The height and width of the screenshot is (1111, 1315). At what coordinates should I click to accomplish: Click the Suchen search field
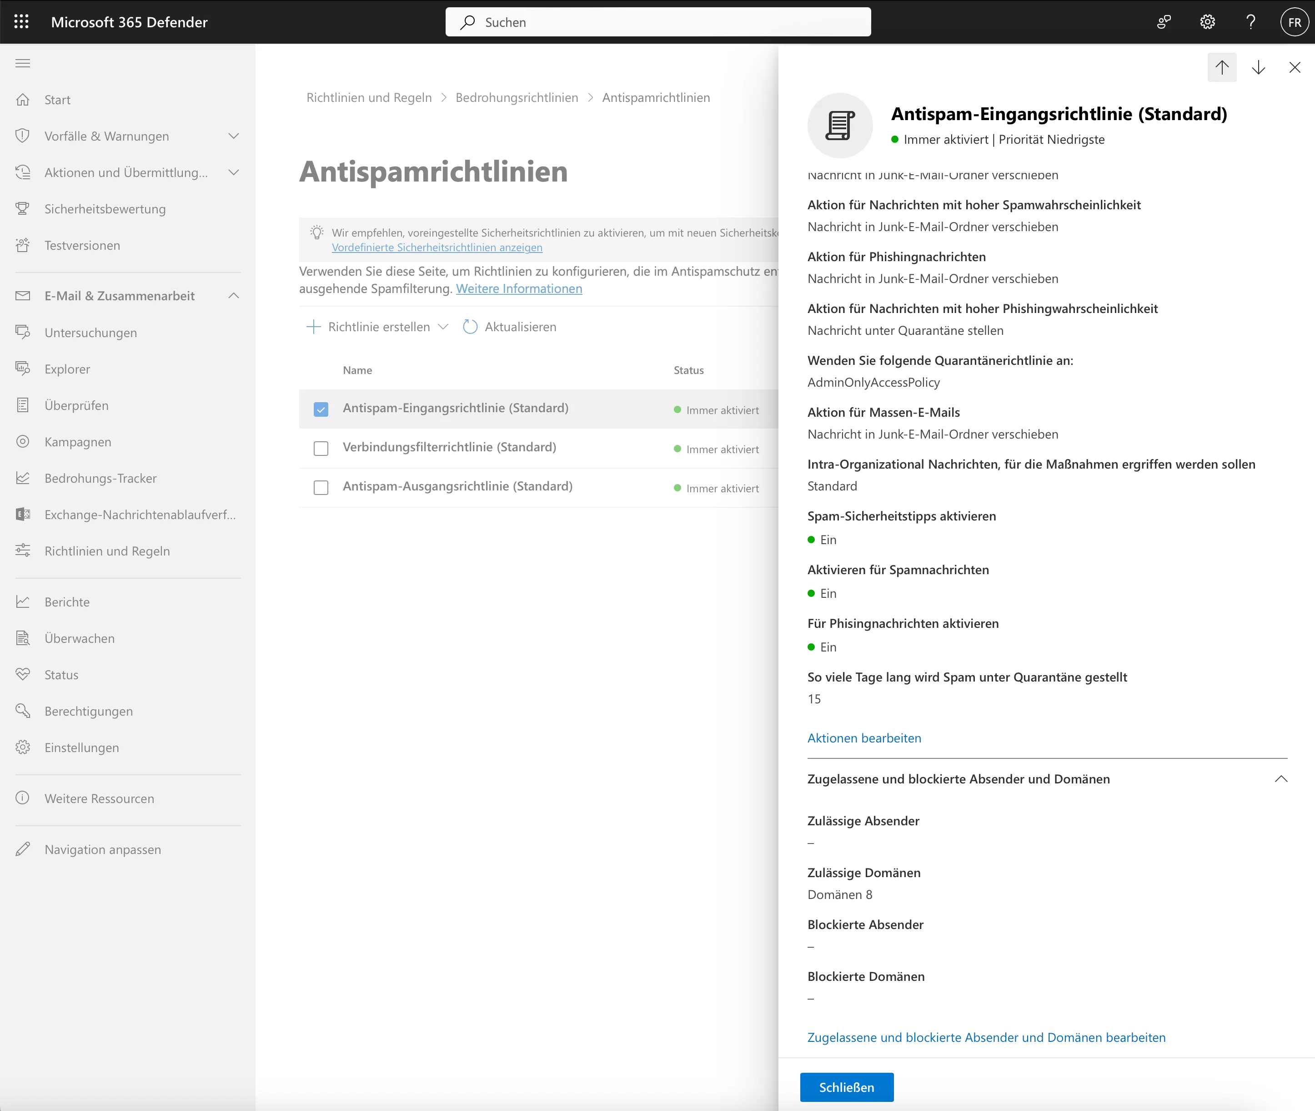click(x=658, y=22)
